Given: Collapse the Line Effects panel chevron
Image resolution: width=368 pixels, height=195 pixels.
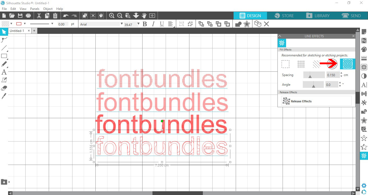Looking at the screenshot, I should click(x=280, y=36).
